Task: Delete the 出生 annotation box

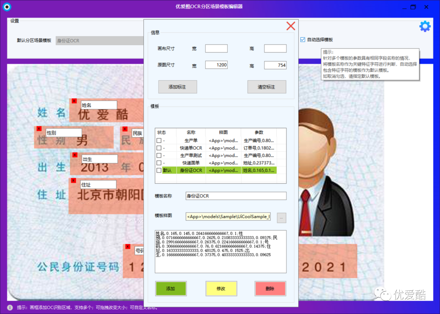Action: [74, 155]
